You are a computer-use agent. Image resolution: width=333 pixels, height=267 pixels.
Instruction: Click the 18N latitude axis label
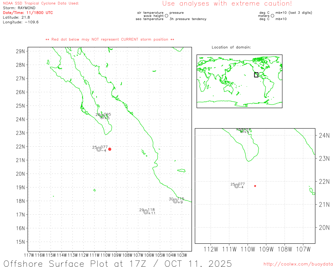pyautogui.click(x=20, y=201)
